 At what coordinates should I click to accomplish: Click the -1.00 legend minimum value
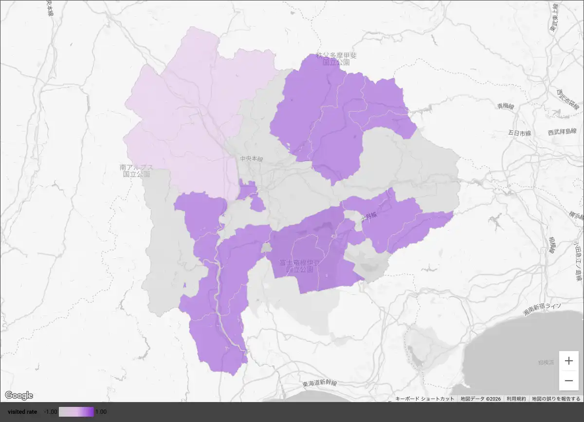tap(51, 412)
